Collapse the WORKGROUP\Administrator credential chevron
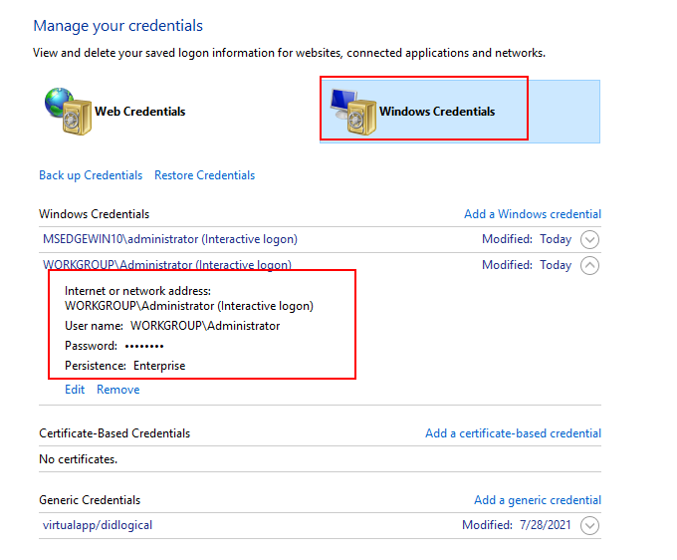Image resolution: width=677 pixels, height=560 pixels. coord(589,265)
